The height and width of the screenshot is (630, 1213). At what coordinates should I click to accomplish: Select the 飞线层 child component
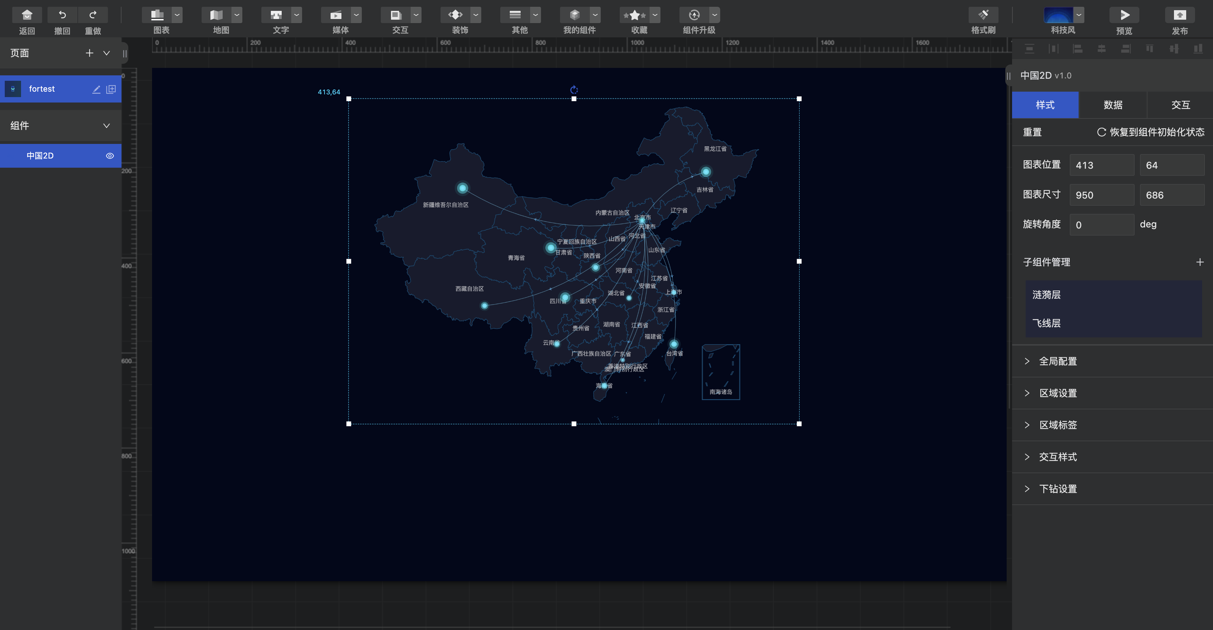[1114, 323]
